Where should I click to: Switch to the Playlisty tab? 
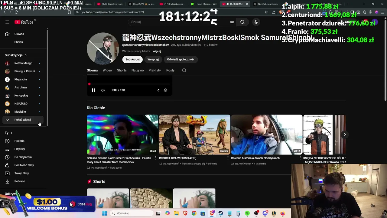coord(154,70)
